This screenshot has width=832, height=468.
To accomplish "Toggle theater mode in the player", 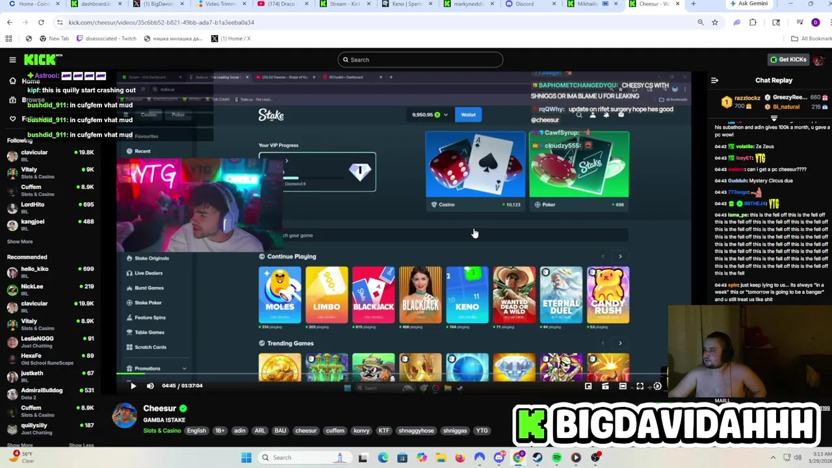I will 623,386.
